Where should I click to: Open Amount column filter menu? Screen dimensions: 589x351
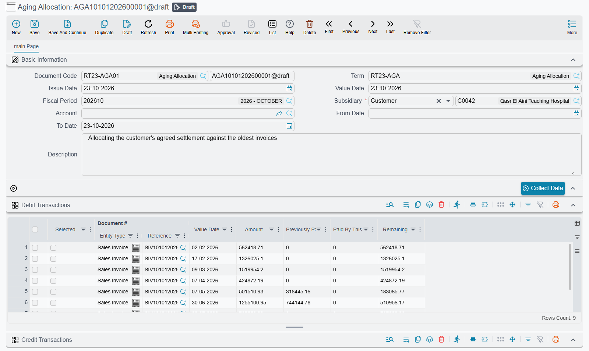272,229
